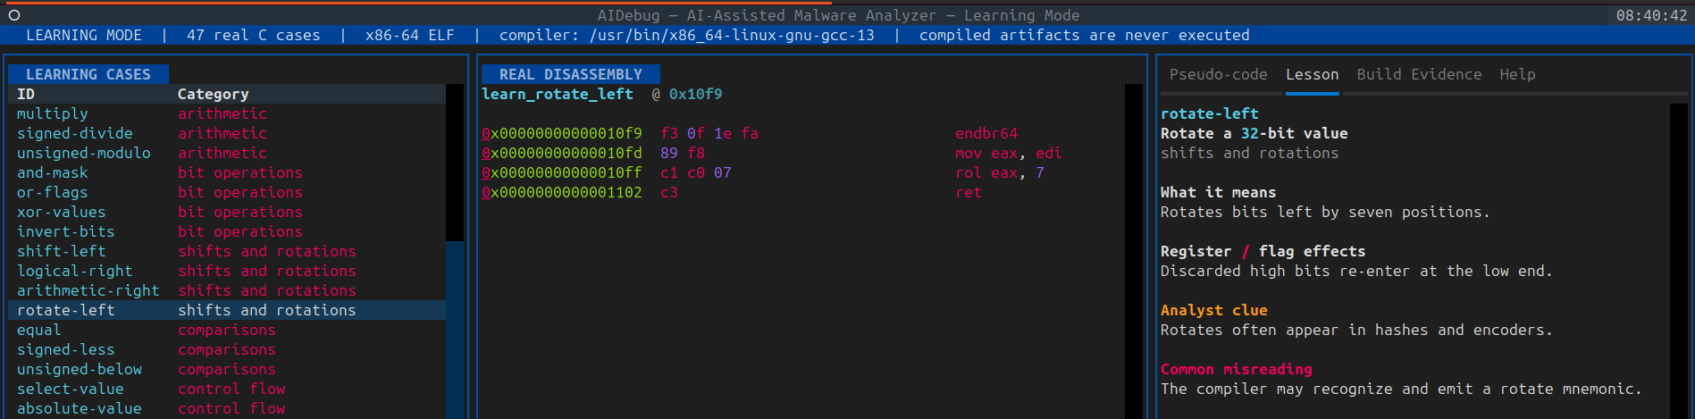Click the Category column header

[213, 94]
